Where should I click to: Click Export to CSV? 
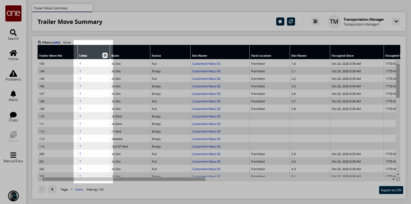(391, 190)
